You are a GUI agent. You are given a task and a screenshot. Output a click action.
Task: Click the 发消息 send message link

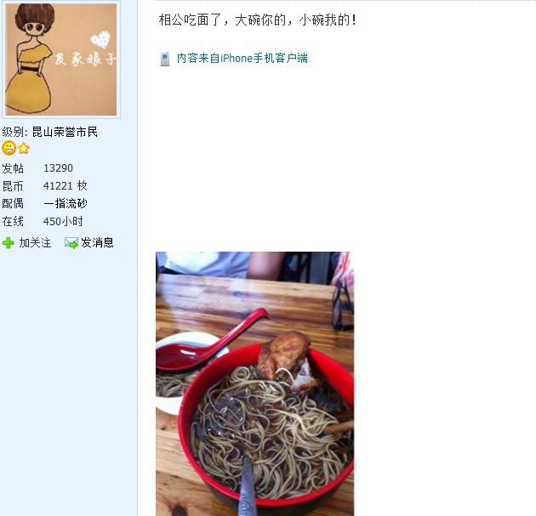(x=97, y=243)
